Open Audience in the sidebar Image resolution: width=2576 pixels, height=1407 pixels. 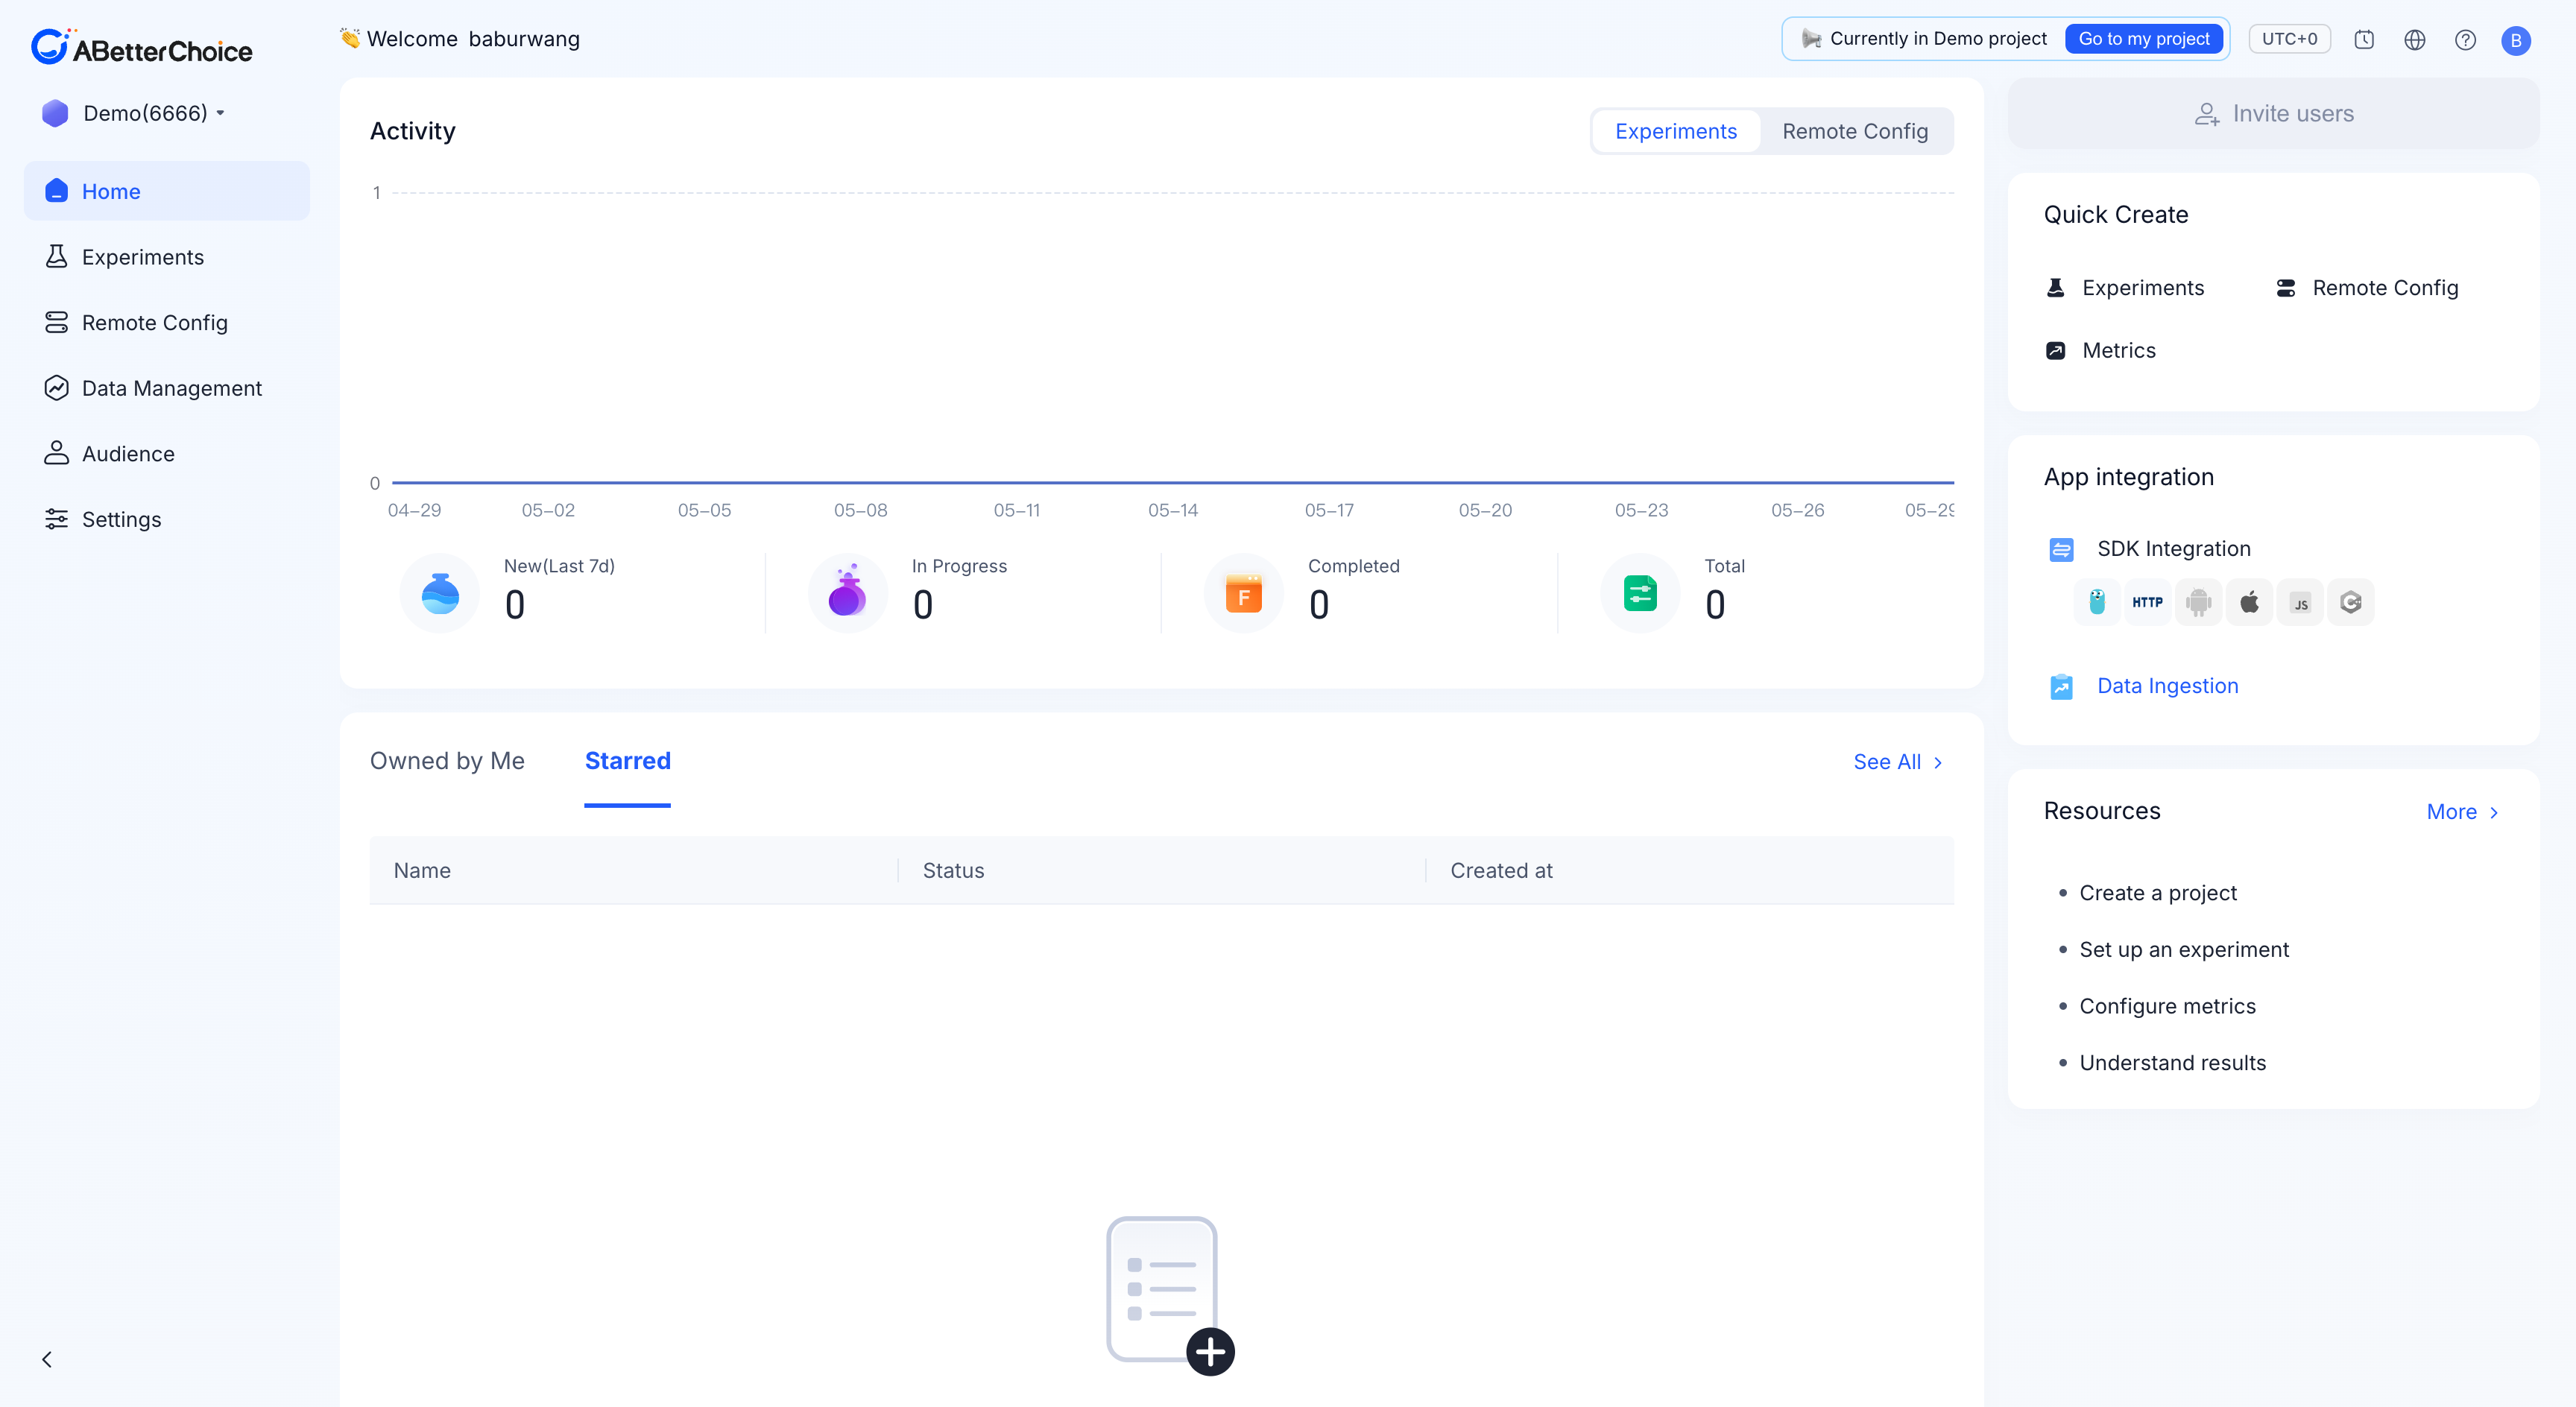point(167,453)
